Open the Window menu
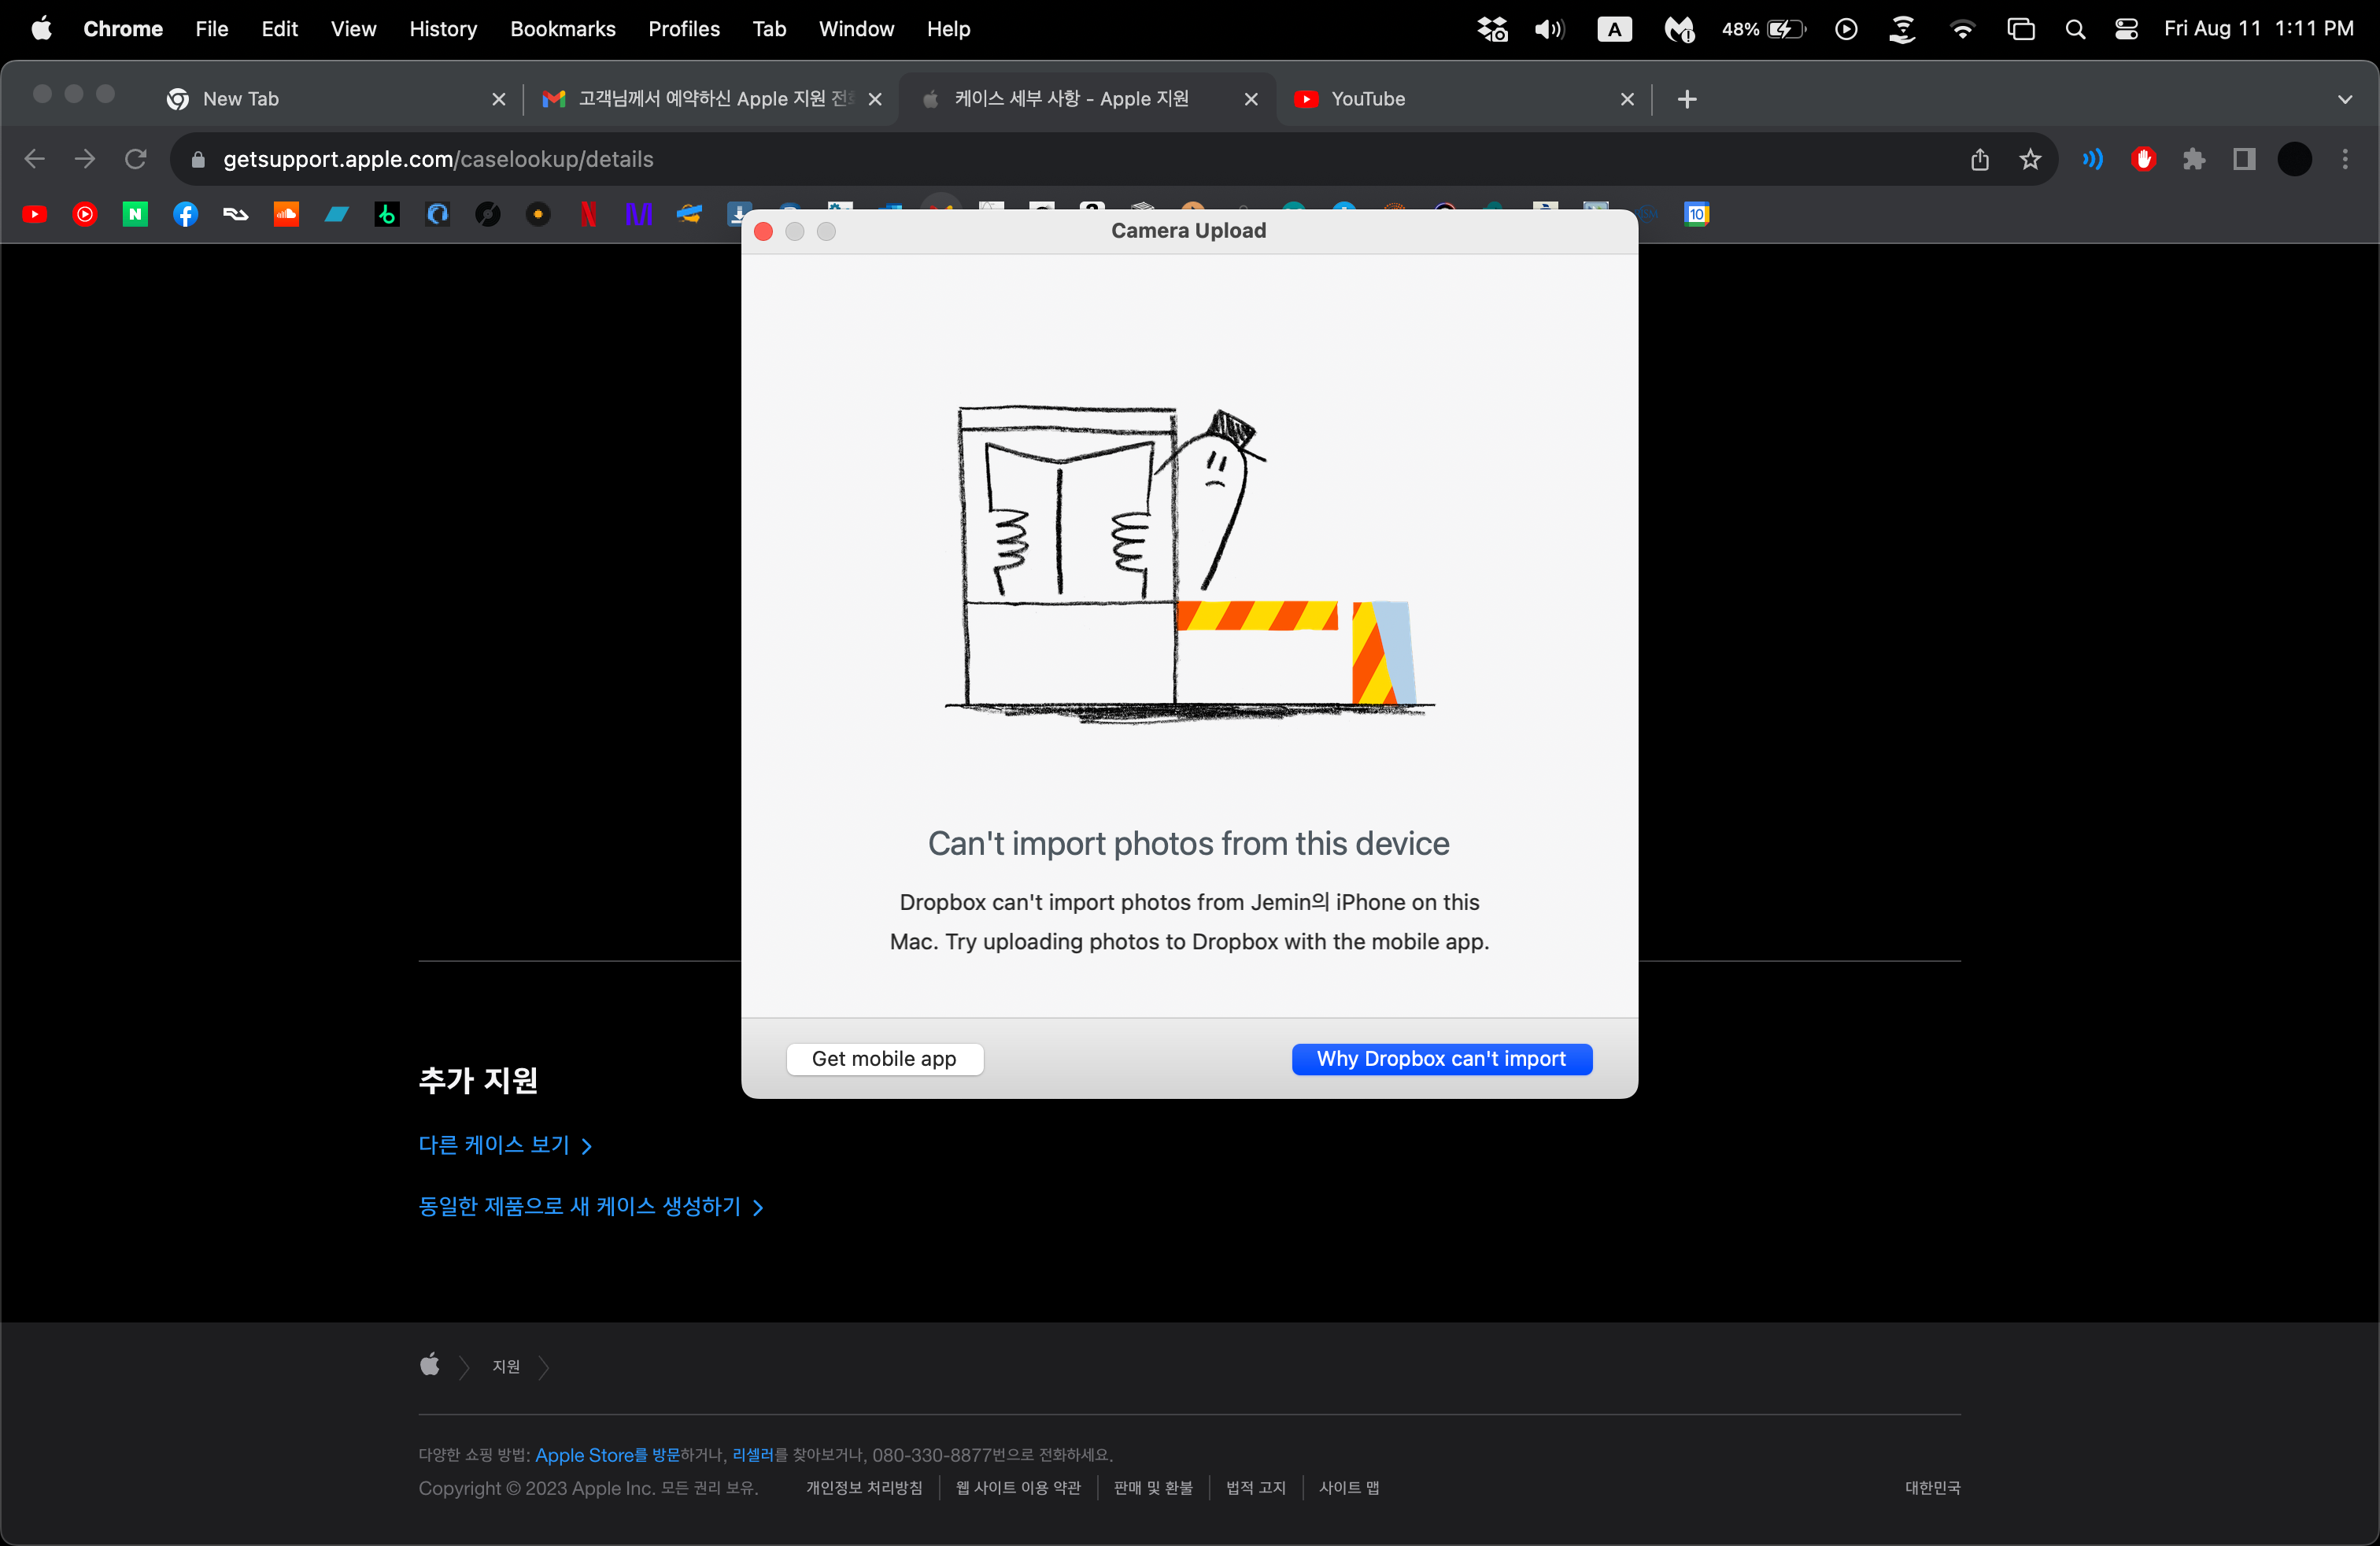Screen dimensions: 2380x1546 (x=856, y=29)
